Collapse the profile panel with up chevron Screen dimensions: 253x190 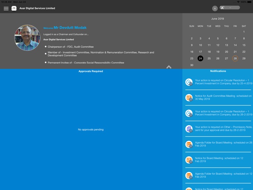point(169,67)
